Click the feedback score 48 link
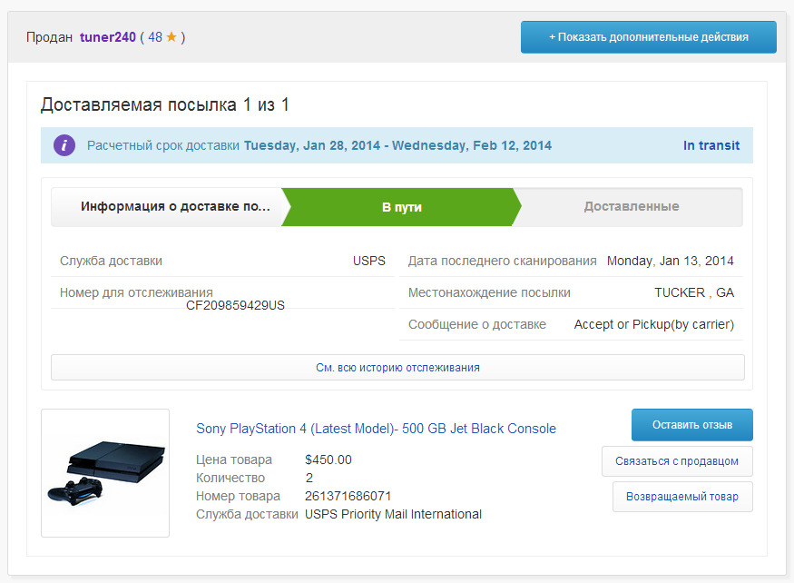The height and width of the screenshot is (583, 794). coord(155,37)
